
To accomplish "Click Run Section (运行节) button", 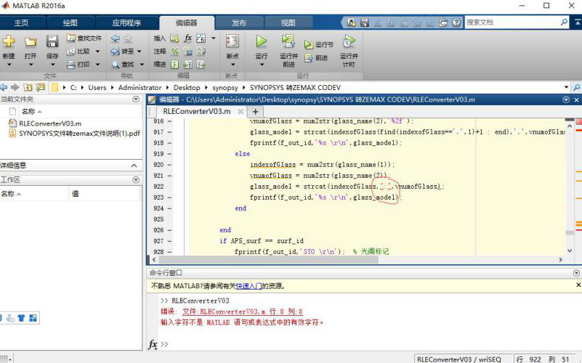I will click(x=319, y=44).
